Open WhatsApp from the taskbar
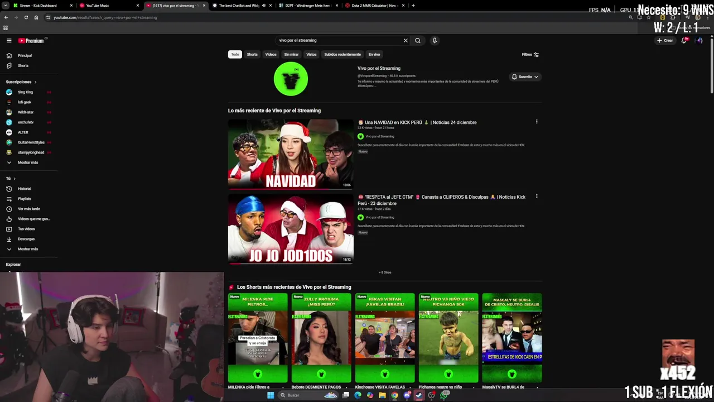The width and height of the screenshot is (714, 402). coord(444,395)
